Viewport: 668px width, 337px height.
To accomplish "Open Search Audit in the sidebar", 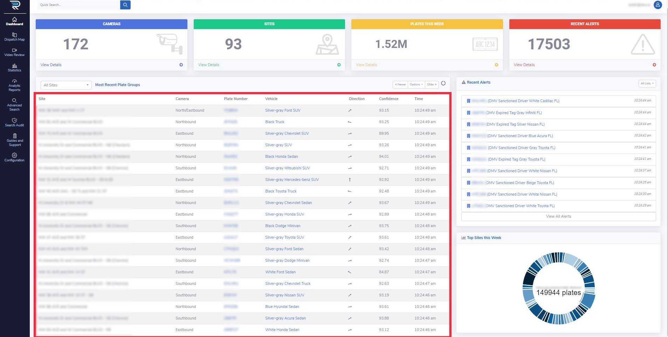I will point(14,122).
